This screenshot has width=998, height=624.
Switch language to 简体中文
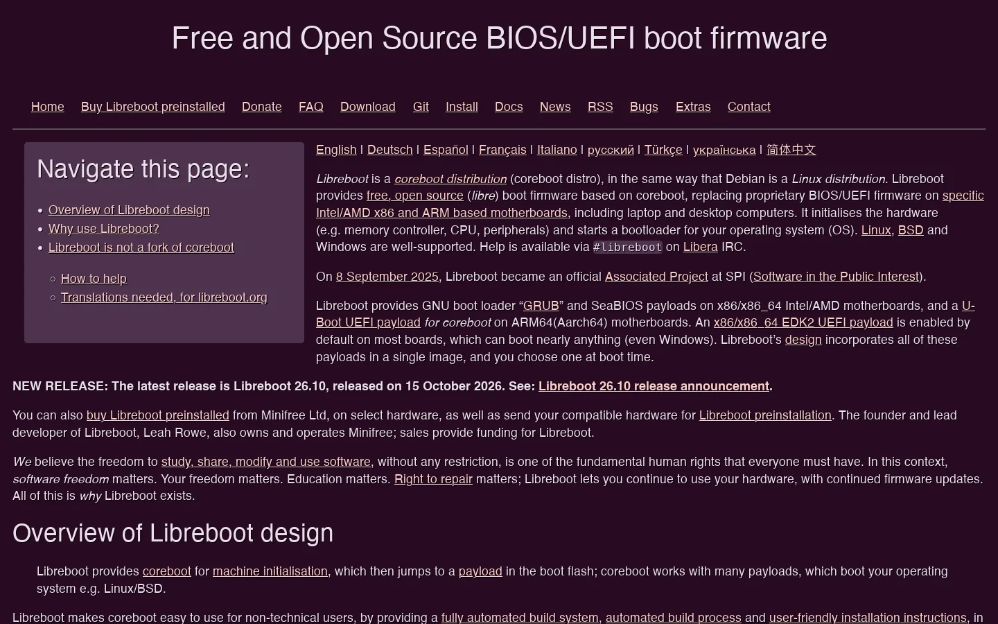791,150
